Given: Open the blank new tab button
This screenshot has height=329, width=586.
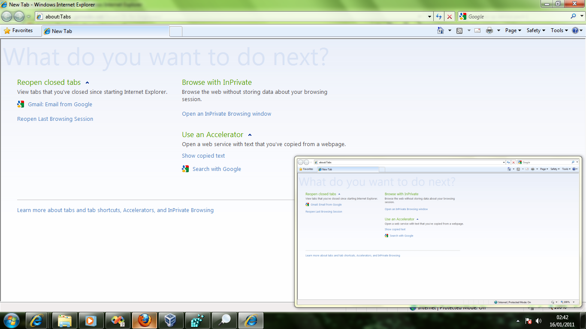Looking at the screenshot, I should 176,31.
